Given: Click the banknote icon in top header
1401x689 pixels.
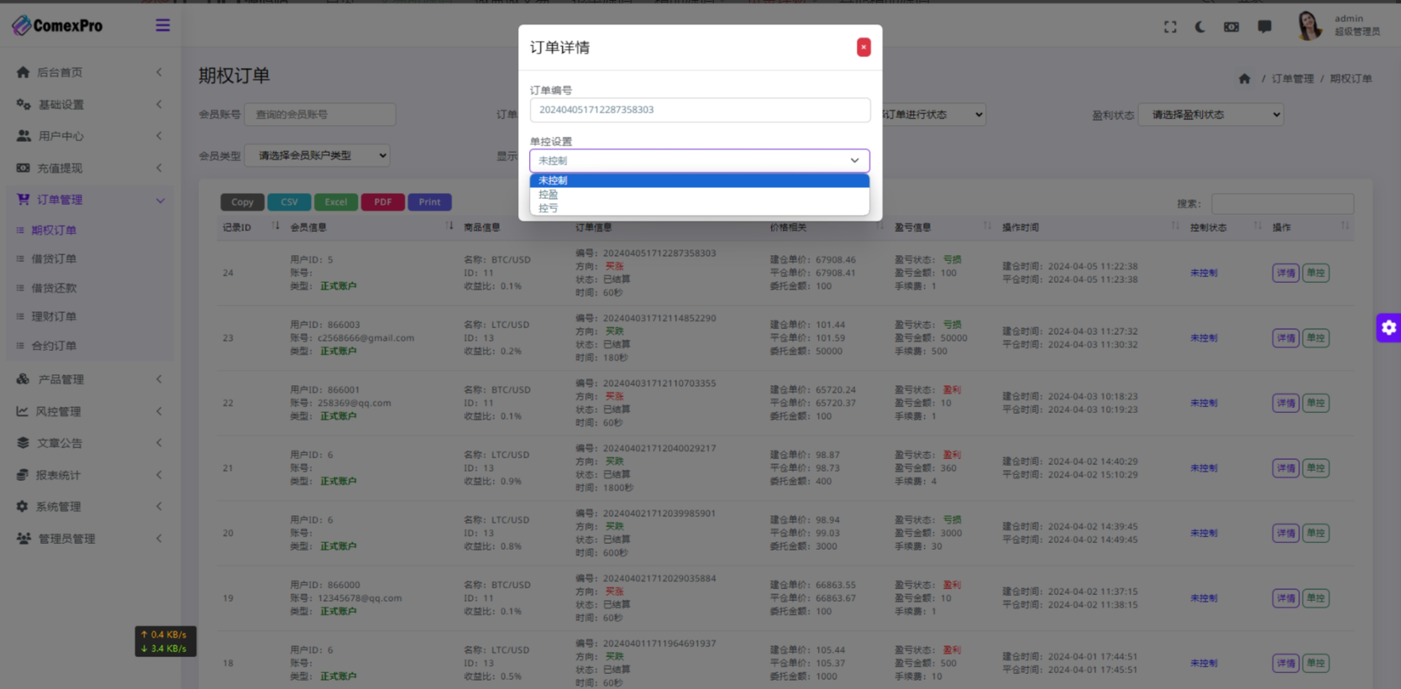Looking at the screenshot, I should pyautogui.click(x=1231, y=27).
